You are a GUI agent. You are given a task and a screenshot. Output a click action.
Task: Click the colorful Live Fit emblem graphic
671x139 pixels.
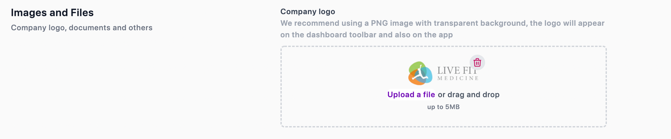[420, 73]
